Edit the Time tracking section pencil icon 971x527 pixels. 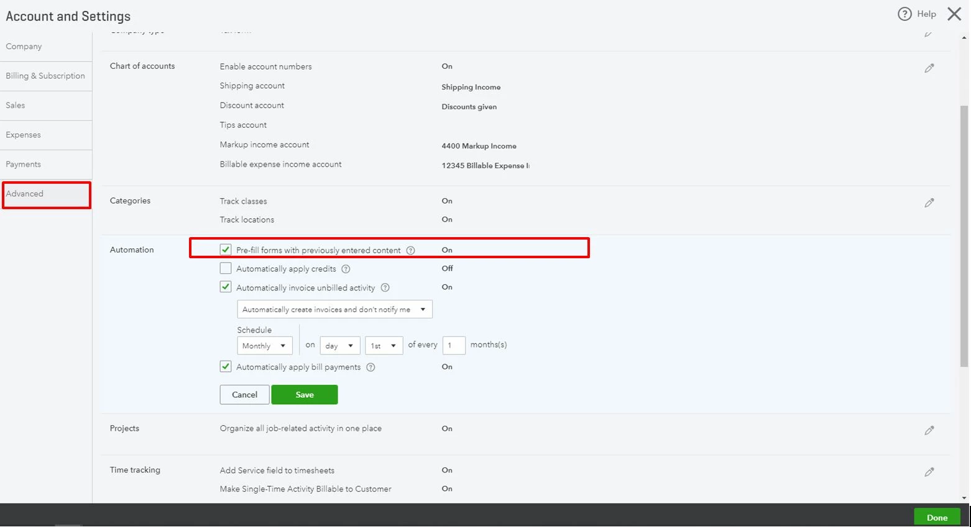929,472
